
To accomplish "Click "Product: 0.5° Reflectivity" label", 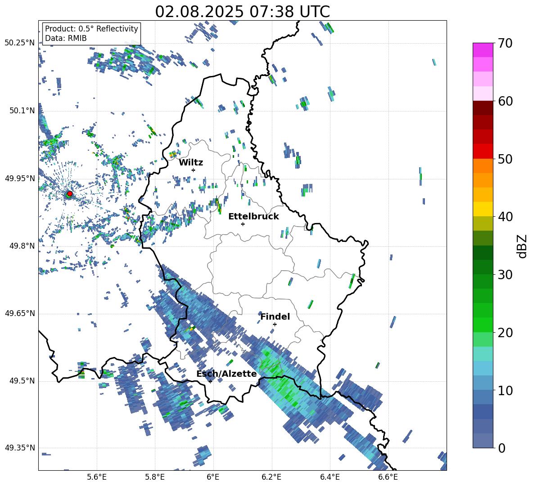I will coord(91,29).
